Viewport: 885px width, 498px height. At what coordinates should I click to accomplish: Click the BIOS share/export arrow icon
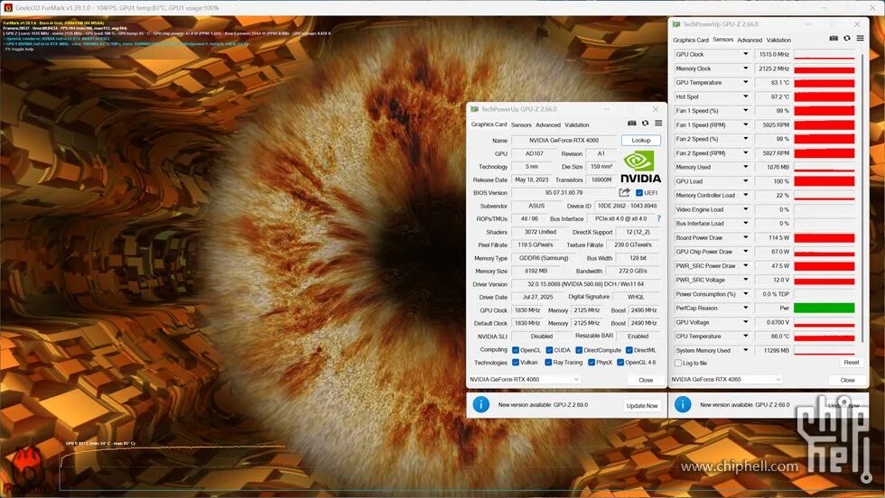point(624,192)
